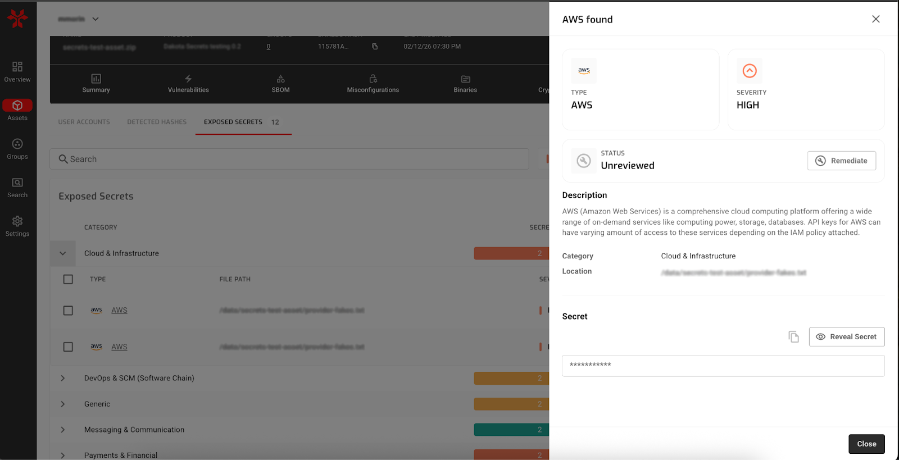The width and height of the screenshot is (899, 460).
Task: Expand DevOps & SCM (Software Chain) category
Action: [63, 378]
